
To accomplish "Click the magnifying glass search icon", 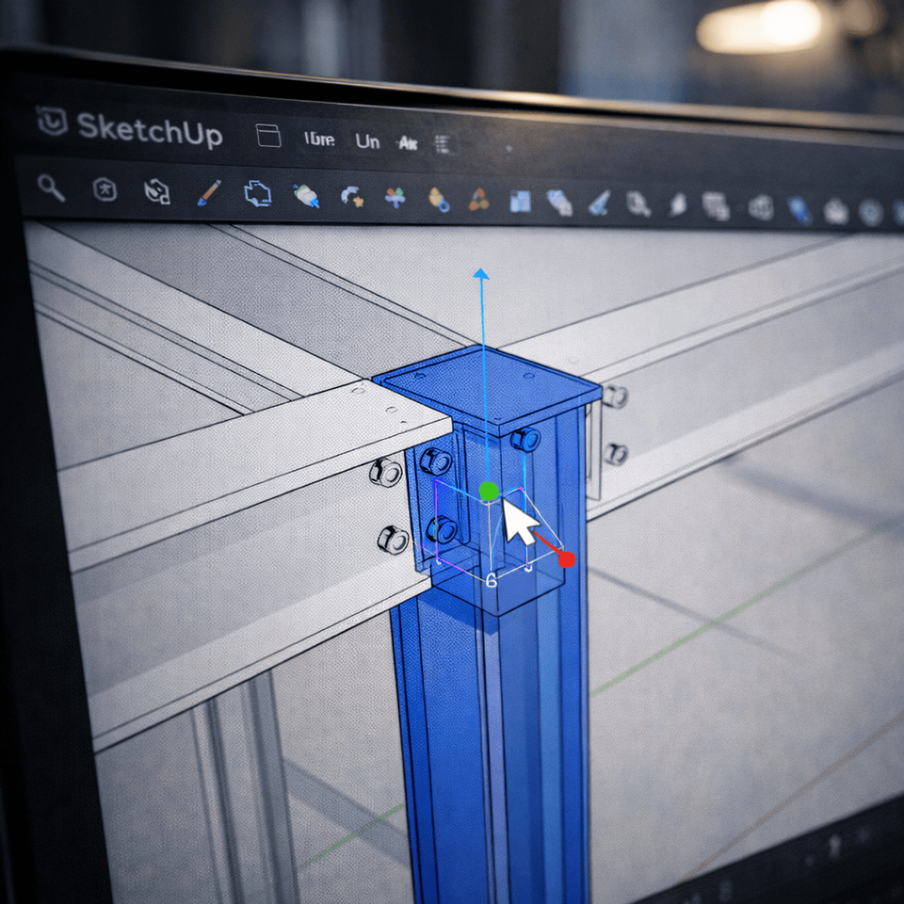I will pyautogui.click(x=50, y=188).
